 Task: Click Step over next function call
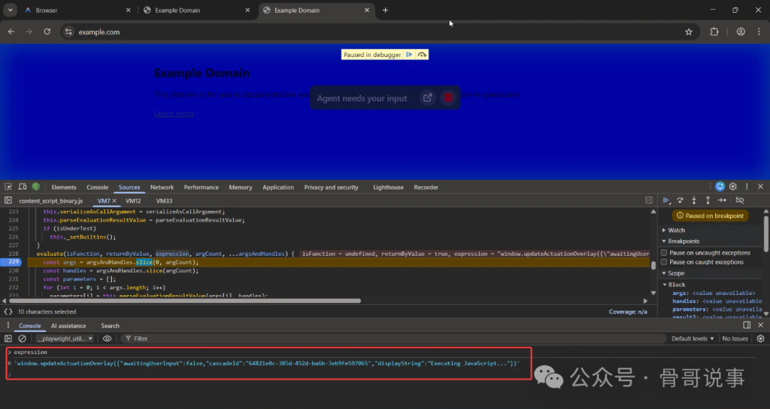[x=680, y=201]
